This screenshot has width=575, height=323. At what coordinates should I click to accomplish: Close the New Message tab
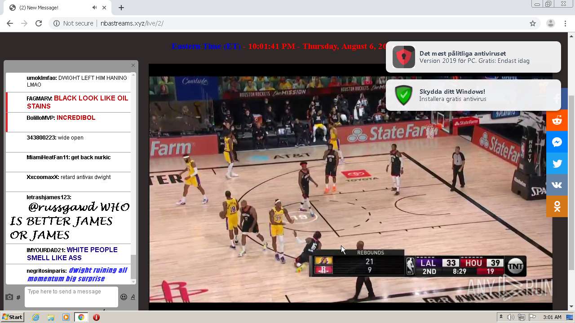click(x=104, y=8)
